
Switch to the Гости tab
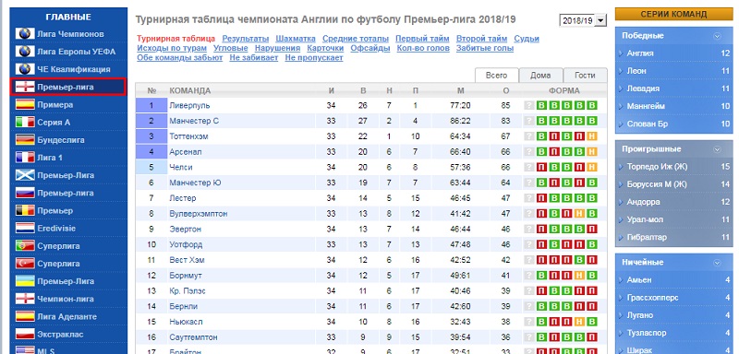coord(585,76)
